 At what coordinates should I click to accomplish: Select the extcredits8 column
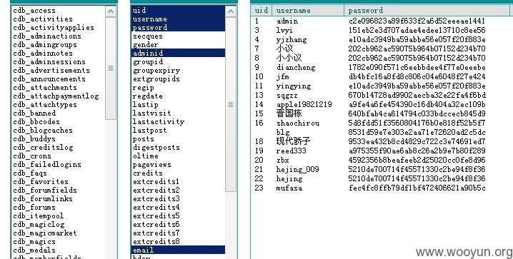(x=156, y=241)
